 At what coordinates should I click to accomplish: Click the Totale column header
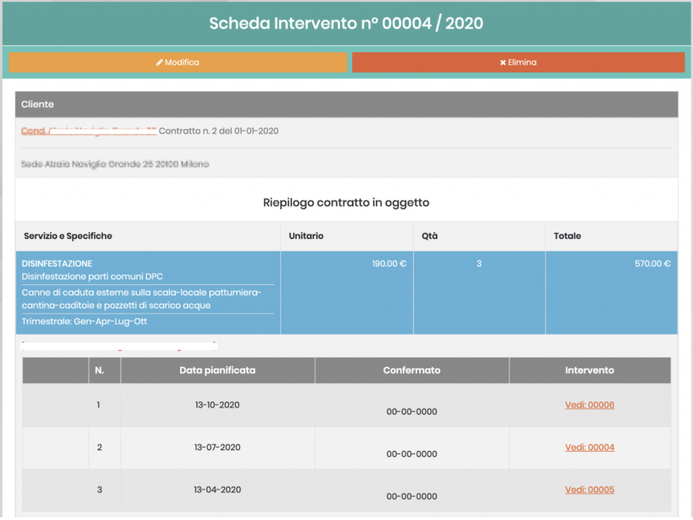(x=567, y=236)
